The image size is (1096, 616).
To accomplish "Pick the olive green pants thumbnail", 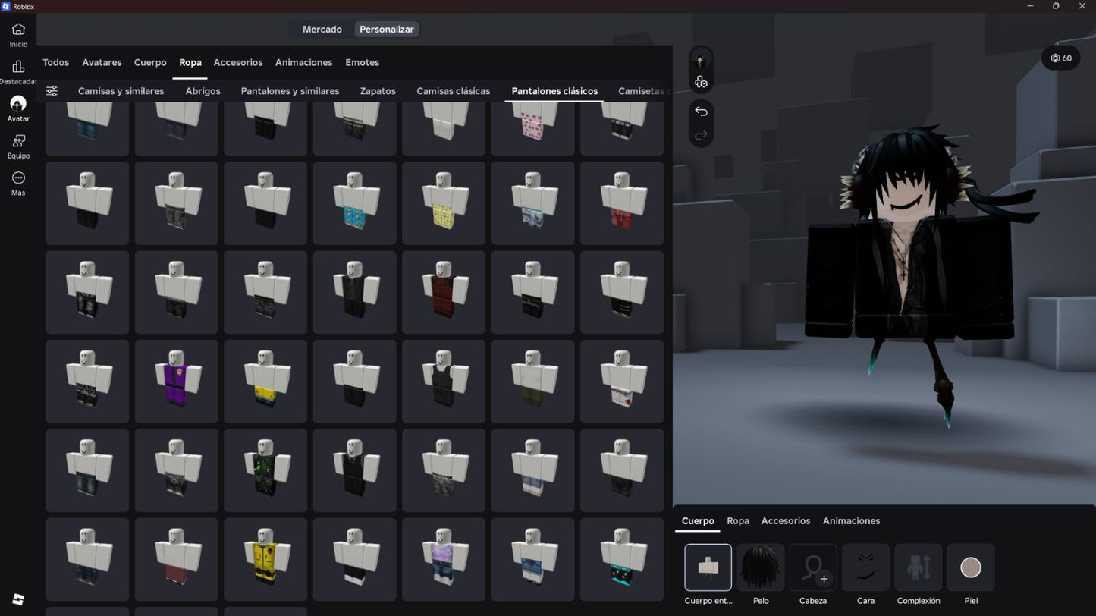I will pyautogui.click(x=532, y=382).
